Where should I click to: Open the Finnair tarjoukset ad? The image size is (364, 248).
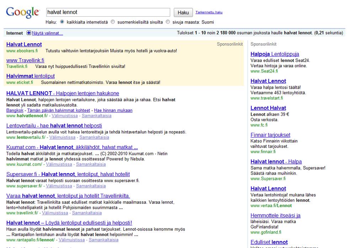[x=271, y=135]
